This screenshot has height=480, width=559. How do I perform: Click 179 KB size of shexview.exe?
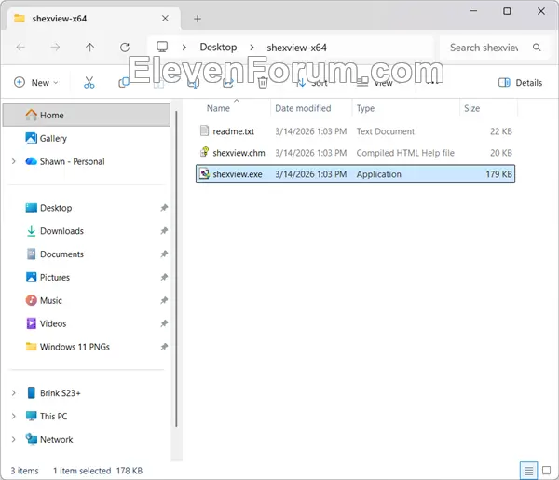coord(498,174)
